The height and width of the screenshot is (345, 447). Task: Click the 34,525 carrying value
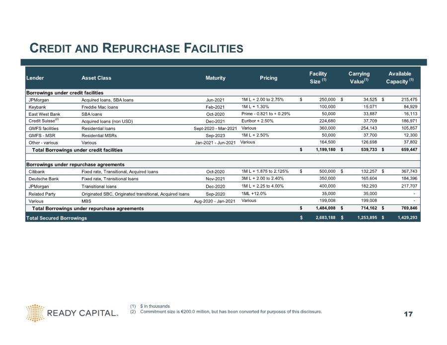(370, 100)
